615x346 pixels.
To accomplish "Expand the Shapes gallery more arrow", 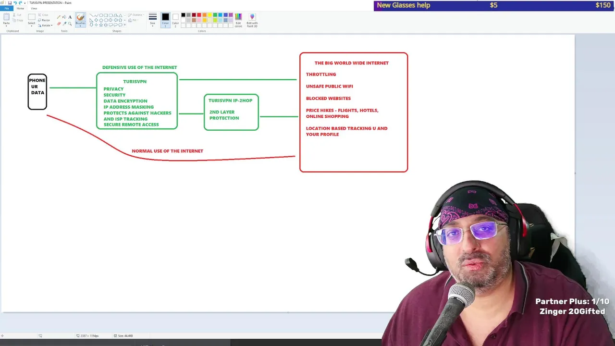I will [125, 25].
